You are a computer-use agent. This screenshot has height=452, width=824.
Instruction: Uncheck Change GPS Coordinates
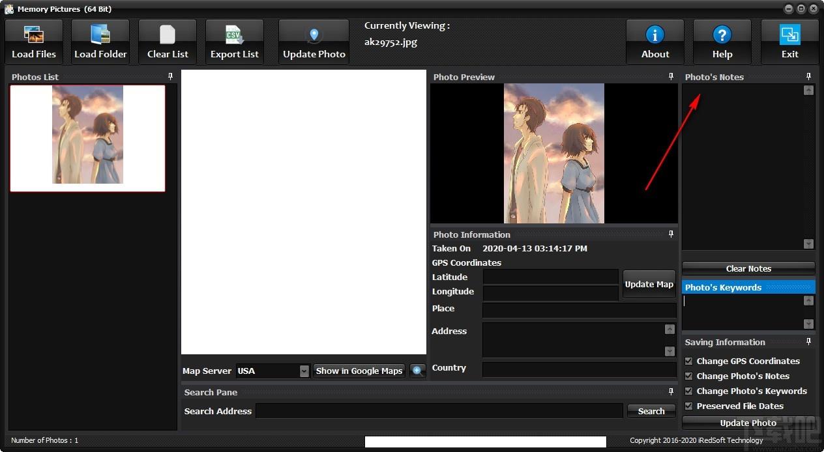(x=688, y=361)
